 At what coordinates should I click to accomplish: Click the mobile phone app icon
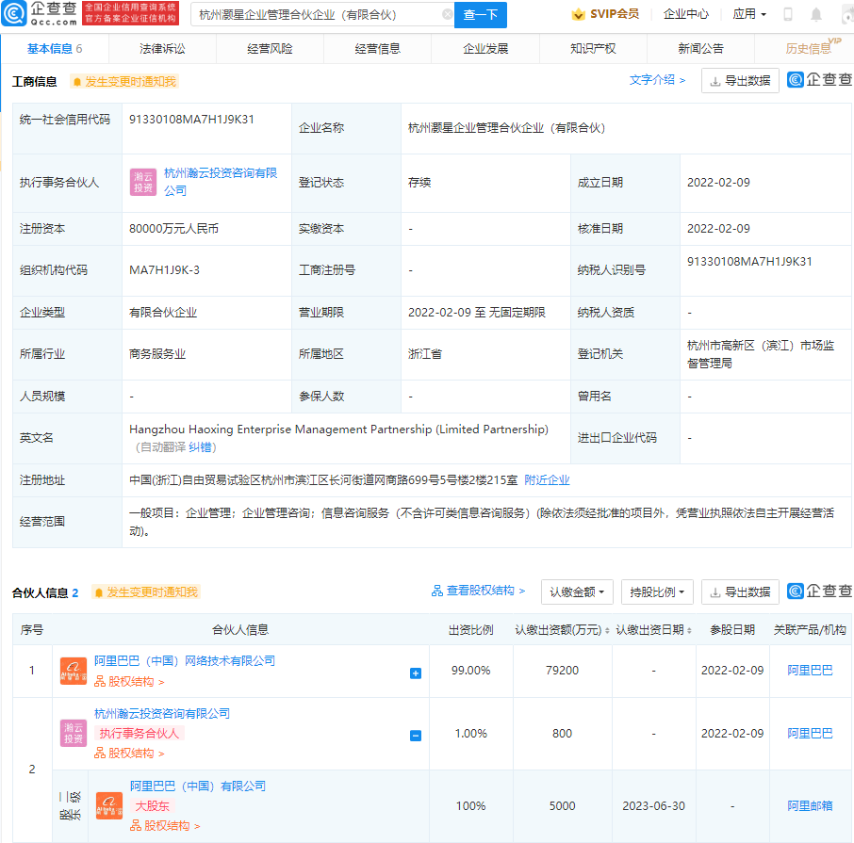click(788, 14)
